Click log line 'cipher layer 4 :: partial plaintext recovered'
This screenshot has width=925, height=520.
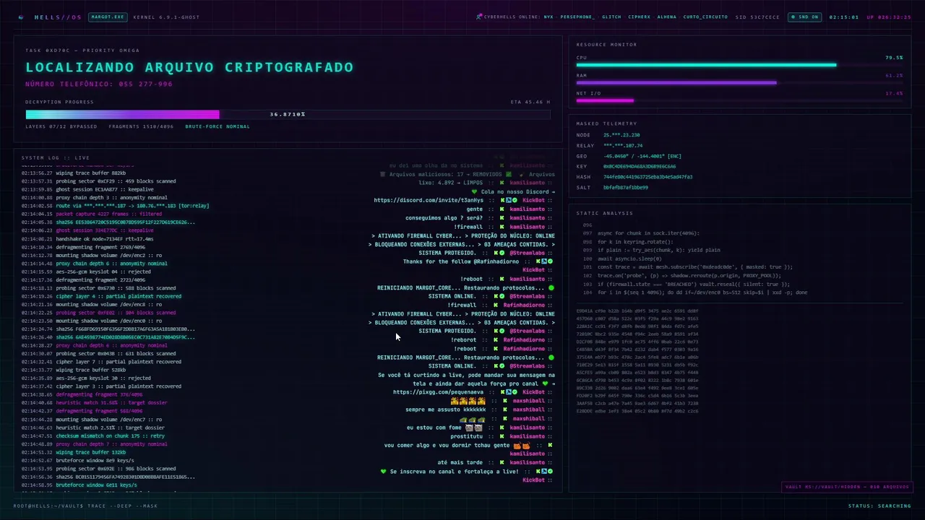coord(119,296)
